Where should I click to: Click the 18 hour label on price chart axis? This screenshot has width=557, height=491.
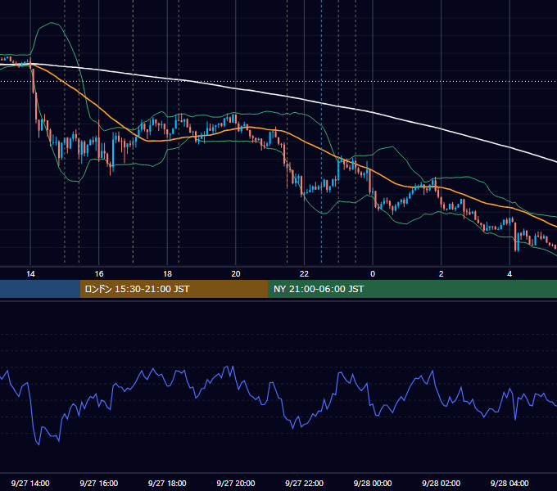pos(167,274)
